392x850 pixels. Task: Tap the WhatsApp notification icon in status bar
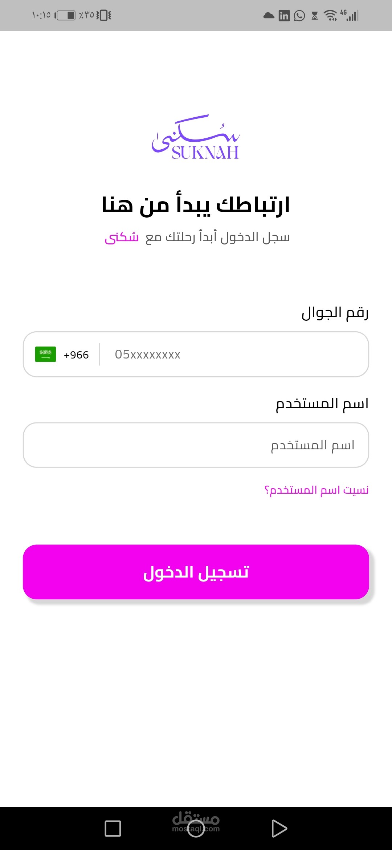click(299, 16)
